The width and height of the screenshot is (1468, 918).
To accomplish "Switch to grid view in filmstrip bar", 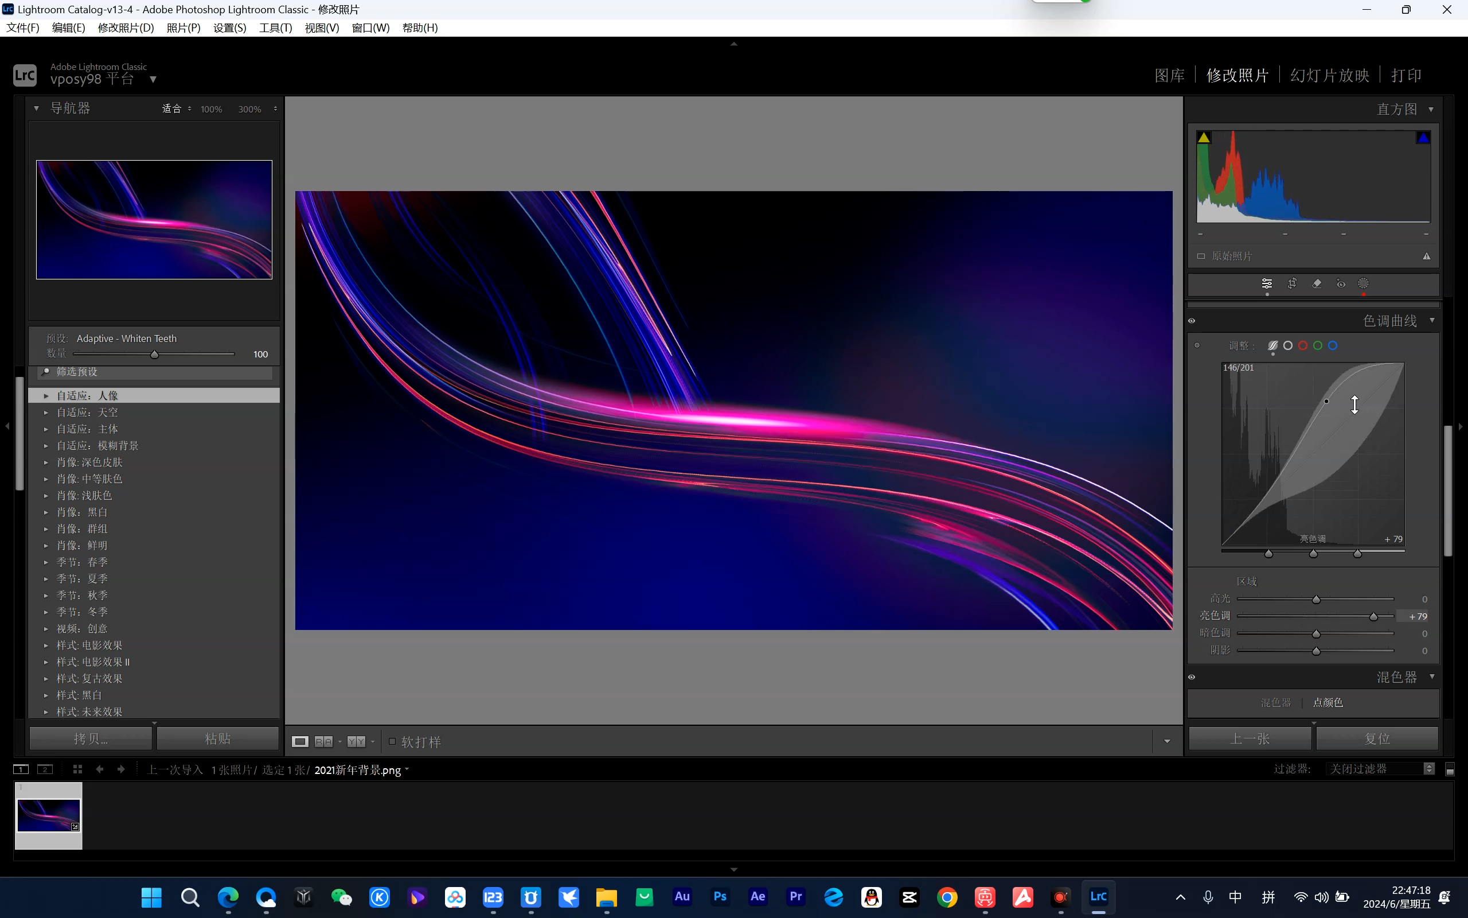I will click(77, 769).
